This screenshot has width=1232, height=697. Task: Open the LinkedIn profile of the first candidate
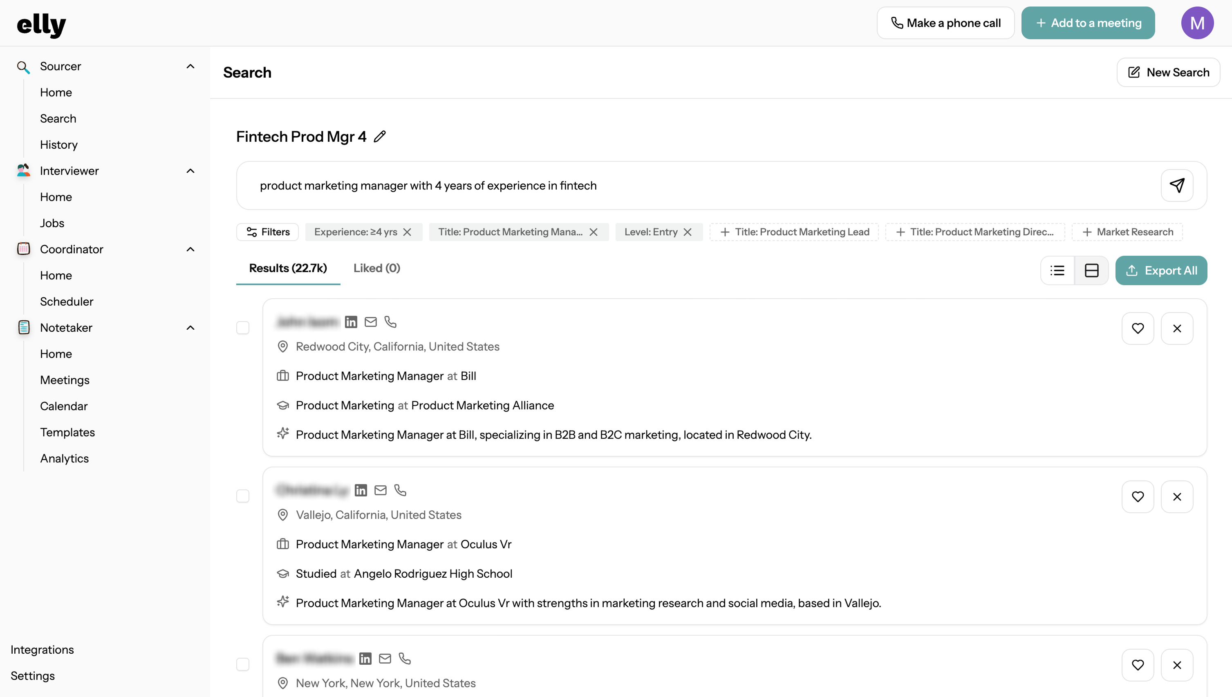(x=351, y=322)
